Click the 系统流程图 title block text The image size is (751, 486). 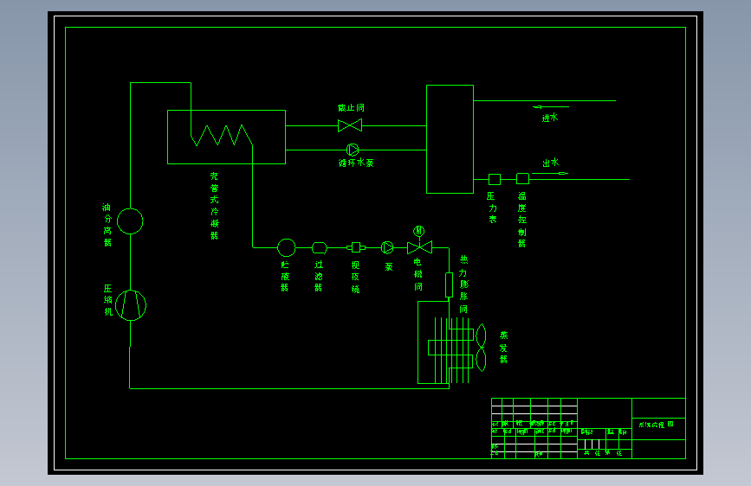click(657, 425)
